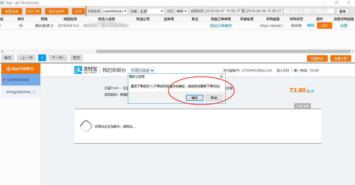
Task: Open the 店铺 全部 dropdown
Action: [x=152, y=11]
